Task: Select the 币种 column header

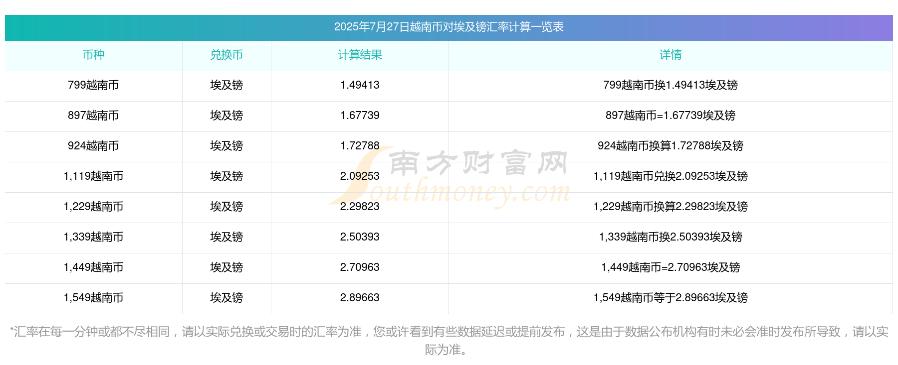Action: point(93,55)
